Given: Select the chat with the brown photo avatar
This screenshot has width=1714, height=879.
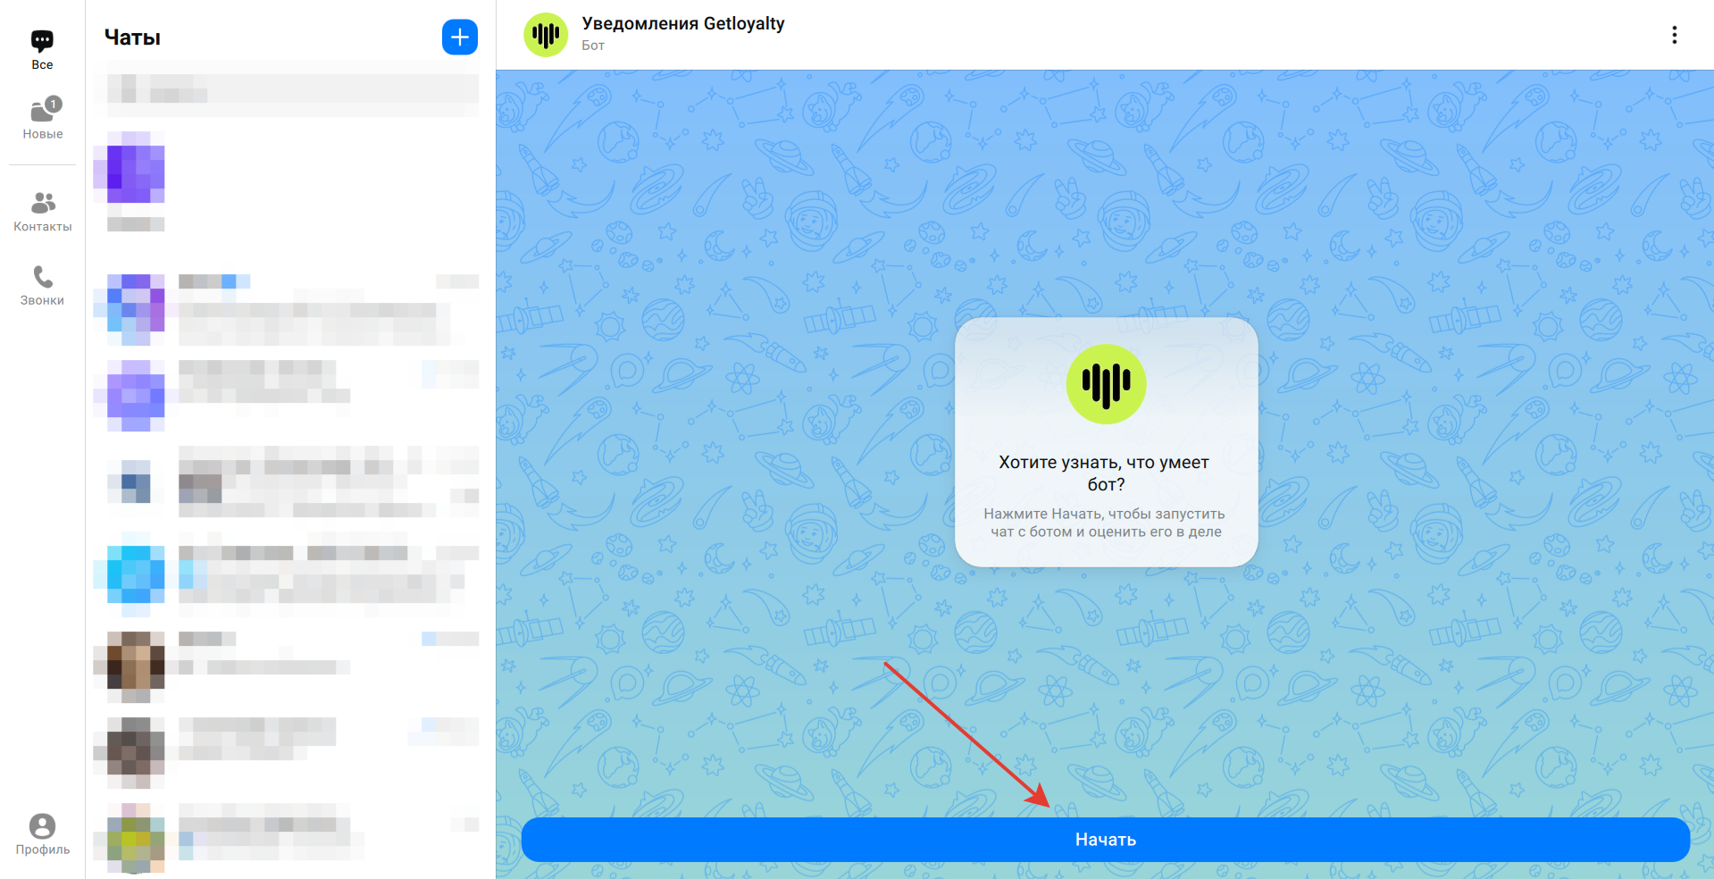Looking at the screenshot, I should click(286, 666).
